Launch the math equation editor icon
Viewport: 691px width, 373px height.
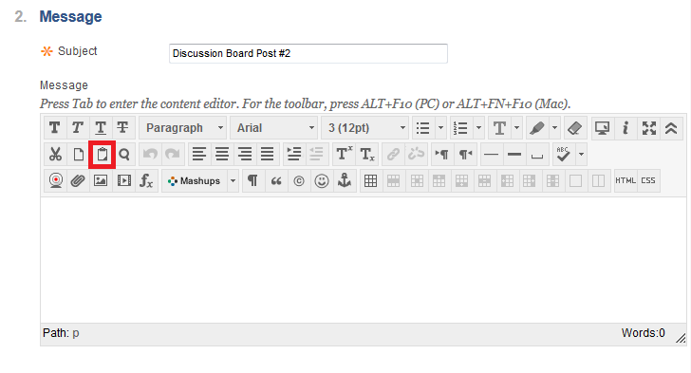coord(146,180)
